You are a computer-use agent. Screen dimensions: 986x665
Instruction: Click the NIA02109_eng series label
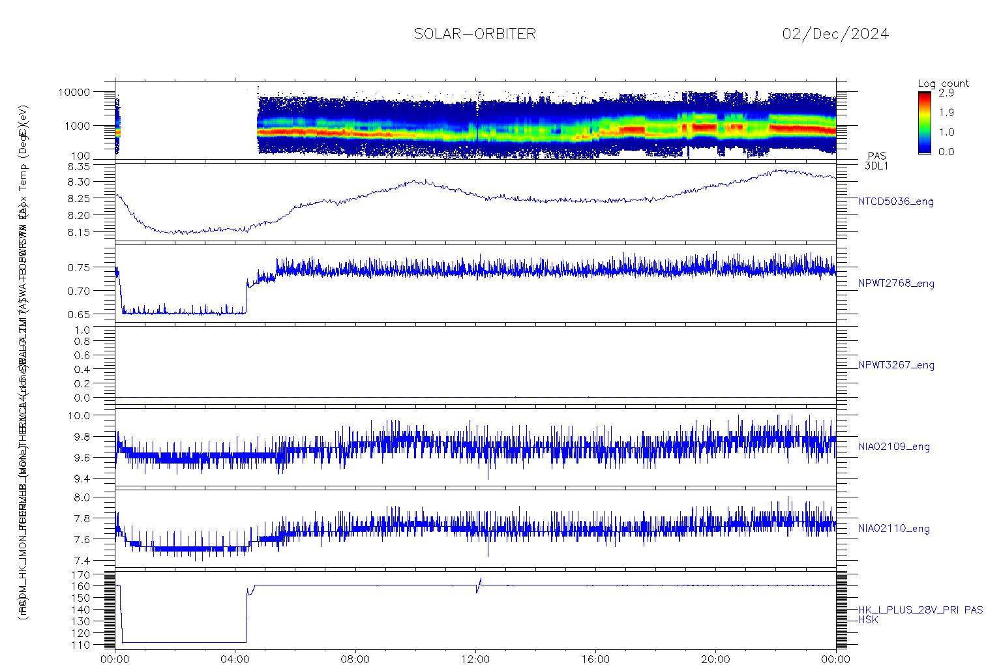click(x=894, y=447)
